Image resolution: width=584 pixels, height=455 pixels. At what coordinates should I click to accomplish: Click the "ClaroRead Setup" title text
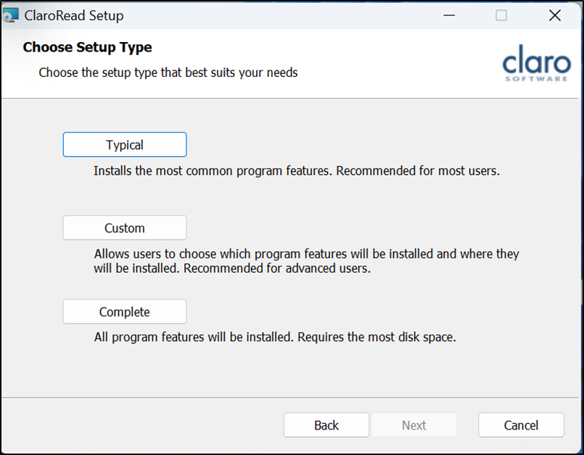click(x=74, y=15)
